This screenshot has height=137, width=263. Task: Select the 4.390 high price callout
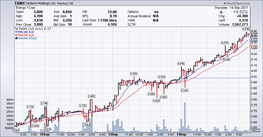tap(245, 29)
